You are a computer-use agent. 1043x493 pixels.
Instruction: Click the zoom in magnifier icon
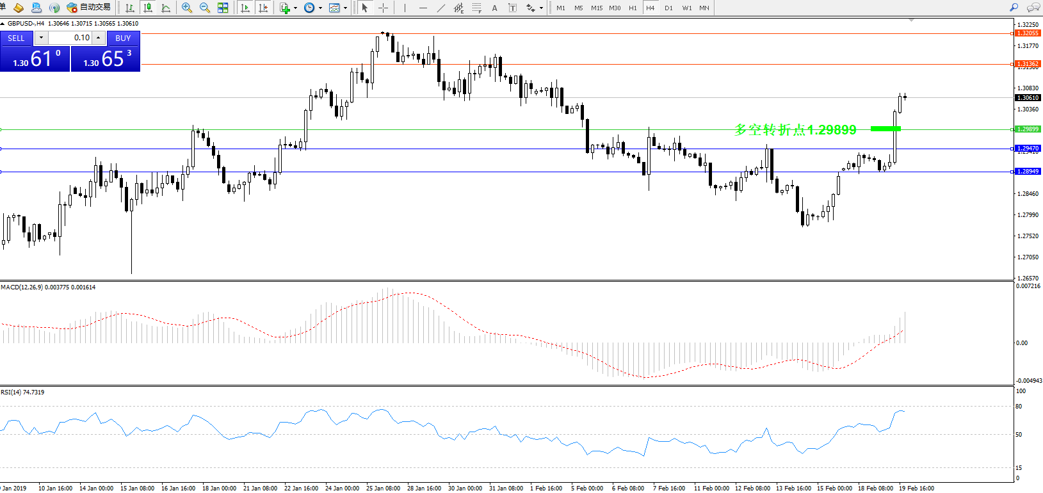[x=186, y=8]
